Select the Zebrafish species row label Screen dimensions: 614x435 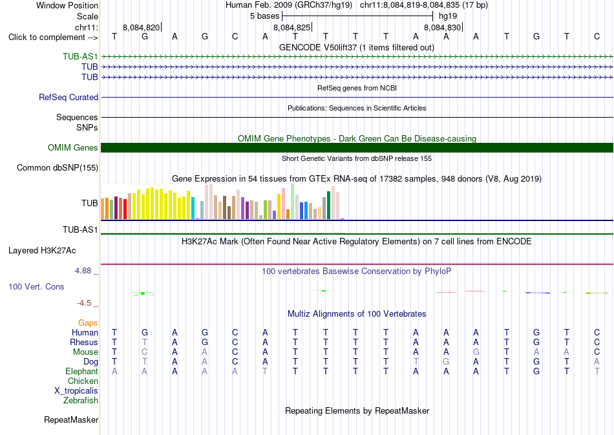[81, 400]
